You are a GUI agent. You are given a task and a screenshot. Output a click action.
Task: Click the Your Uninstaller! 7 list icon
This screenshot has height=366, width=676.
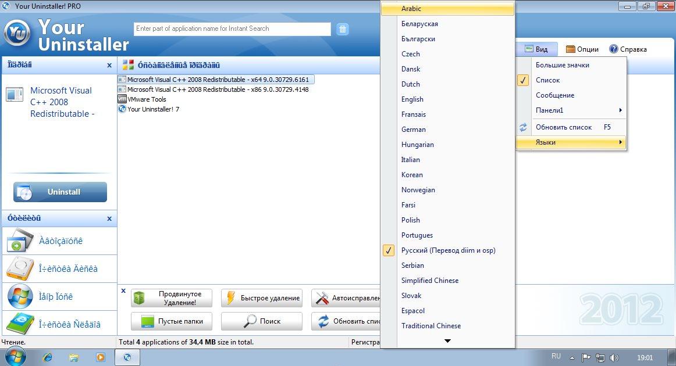click(x=122, y=109)
